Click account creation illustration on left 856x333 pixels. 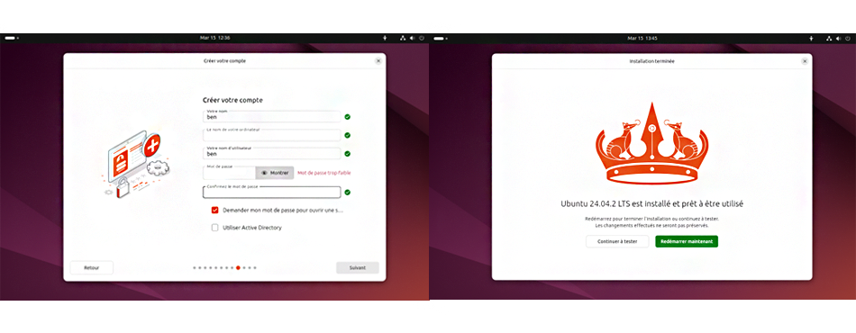point(135,165)
